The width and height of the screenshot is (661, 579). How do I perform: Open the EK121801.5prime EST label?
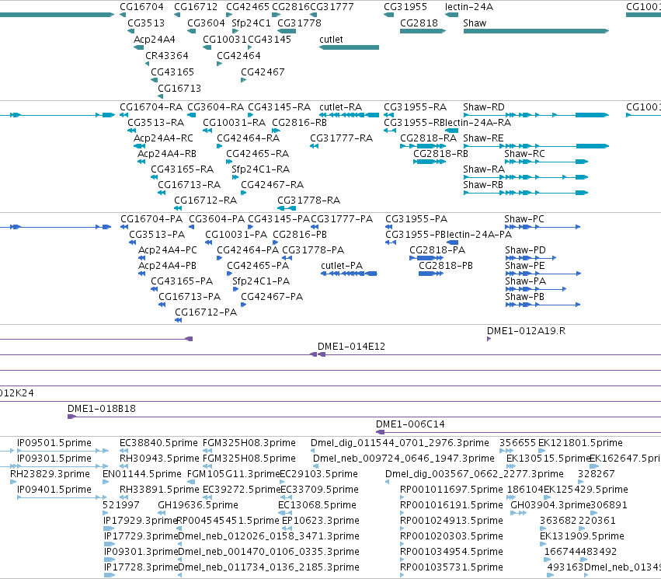(580, 443)
